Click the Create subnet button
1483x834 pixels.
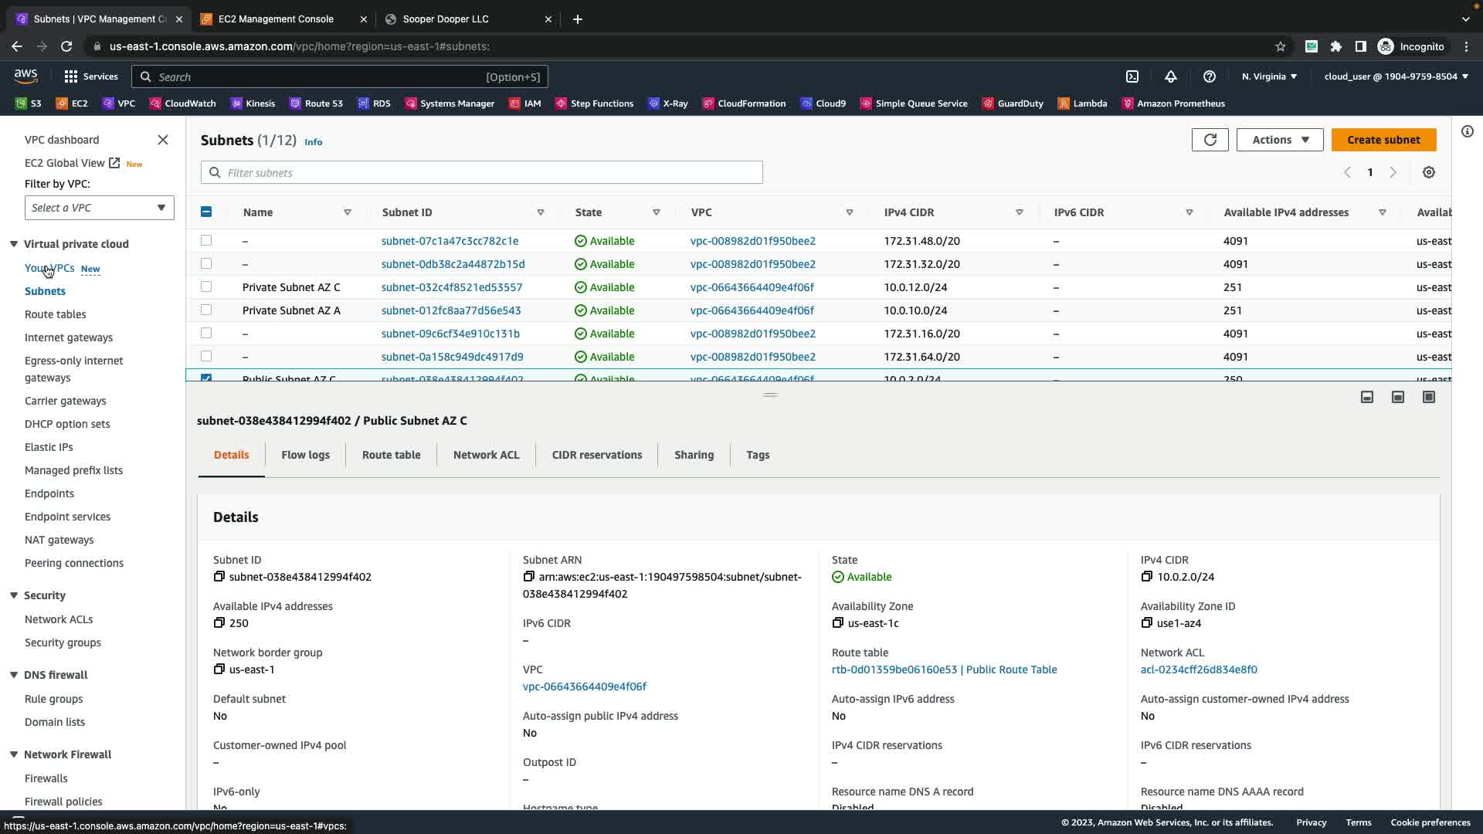[1383, 140]
